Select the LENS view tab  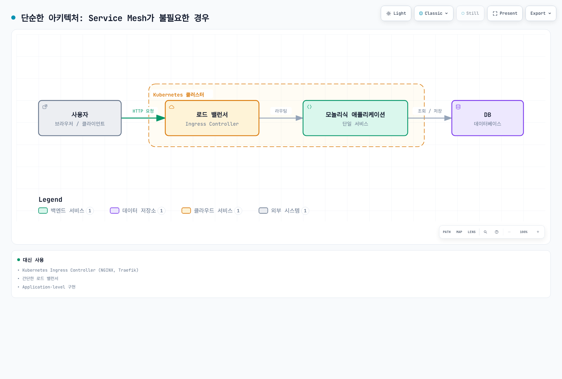471,232
